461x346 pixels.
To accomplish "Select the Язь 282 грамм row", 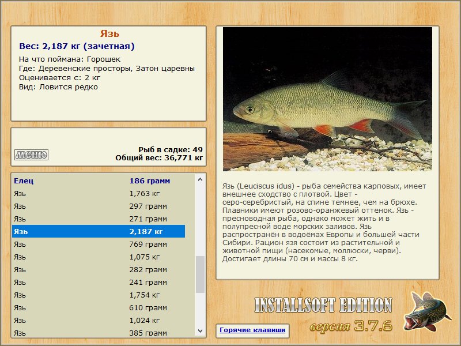I will [99, 269].
